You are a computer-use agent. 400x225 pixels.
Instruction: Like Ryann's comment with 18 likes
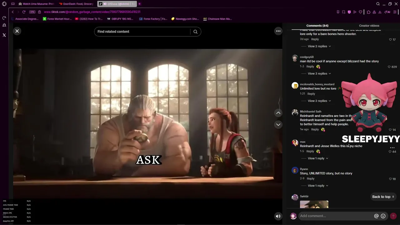pos(390,179)
